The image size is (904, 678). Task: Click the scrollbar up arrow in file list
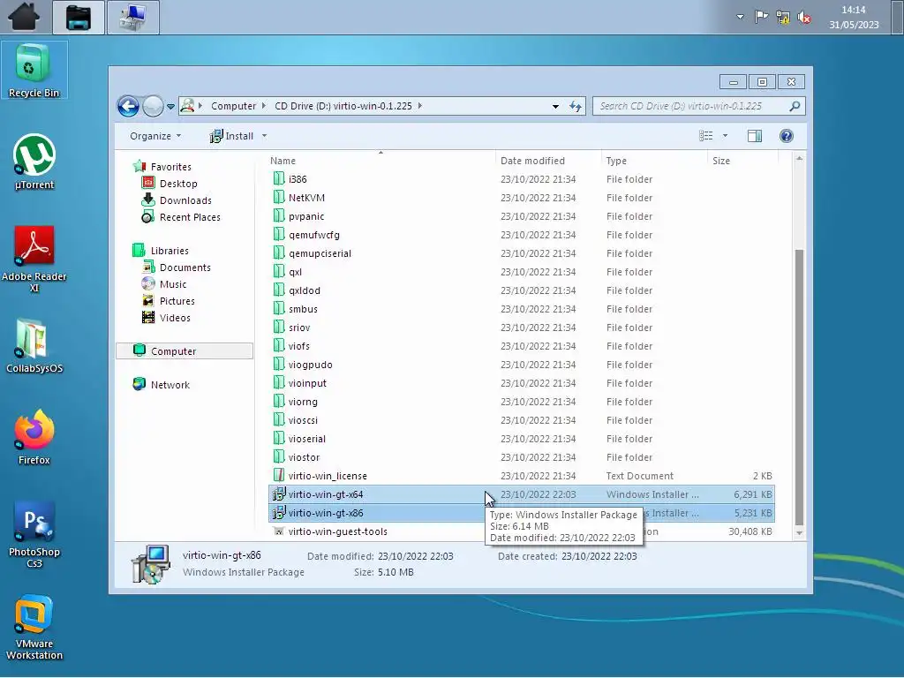coord(799,159)
